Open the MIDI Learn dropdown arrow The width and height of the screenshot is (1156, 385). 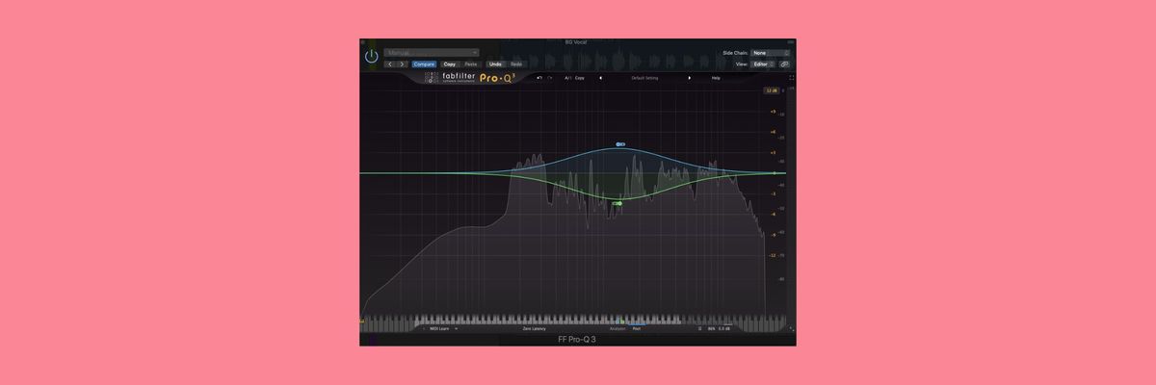click(x=457, y=328)
